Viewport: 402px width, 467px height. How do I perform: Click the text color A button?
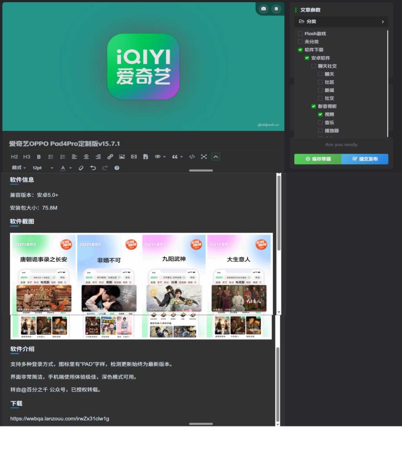63,168
